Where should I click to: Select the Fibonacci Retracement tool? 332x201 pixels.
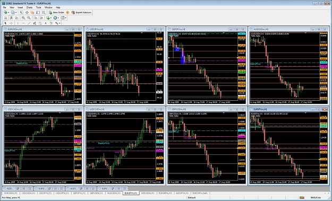(40, 23)
